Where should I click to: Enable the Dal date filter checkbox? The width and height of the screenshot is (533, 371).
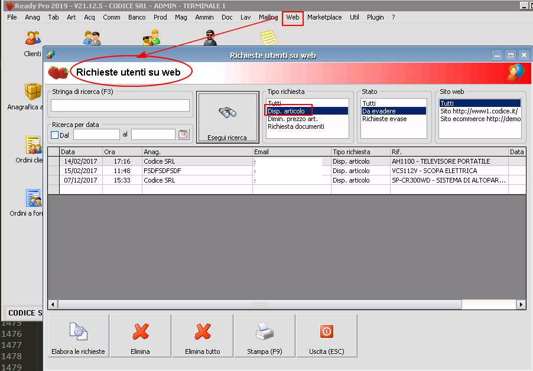tap(55, 135)
